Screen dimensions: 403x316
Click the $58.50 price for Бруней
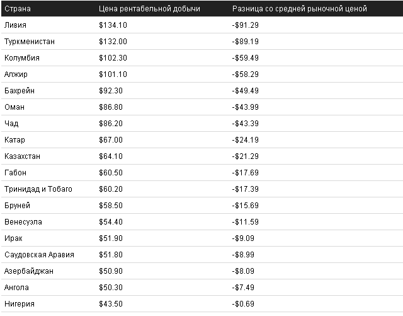[x=111, y=206]
